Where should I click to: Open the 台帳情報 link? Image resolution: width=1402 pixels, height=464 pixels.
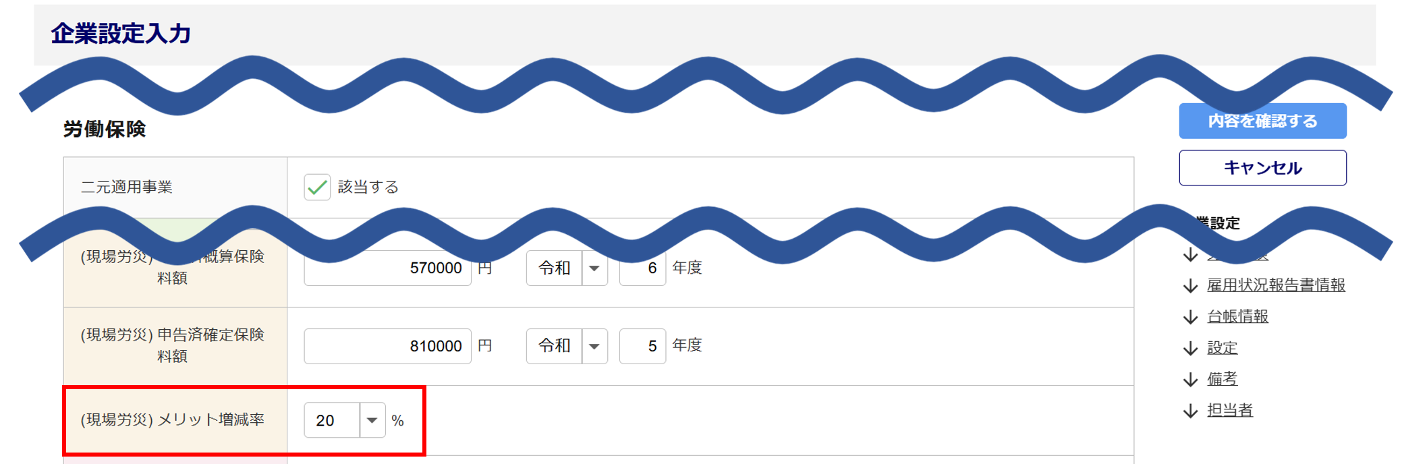click(x=1237, y=316)
